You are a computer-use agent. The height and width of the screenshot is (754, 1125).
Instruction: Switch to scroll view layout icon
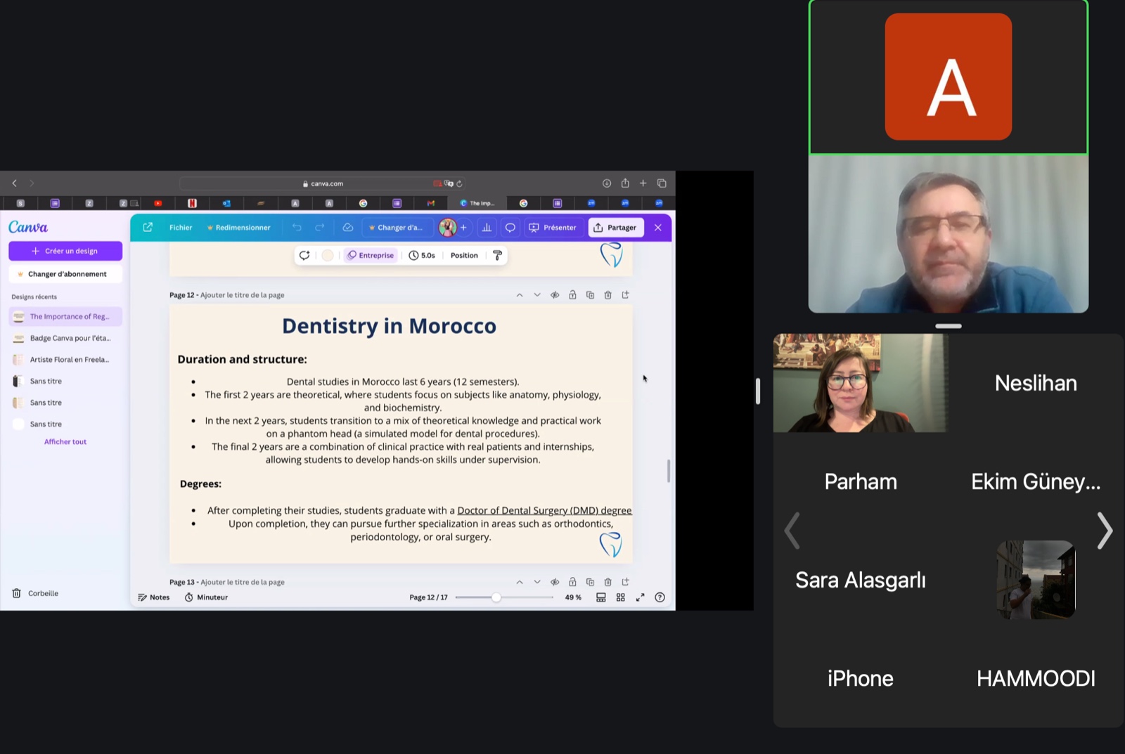coord(601,597)
